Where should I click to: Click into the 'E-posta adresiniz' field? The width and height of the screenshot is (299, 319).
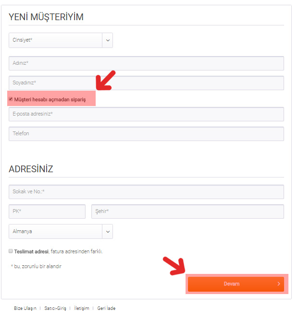(146, 114)
